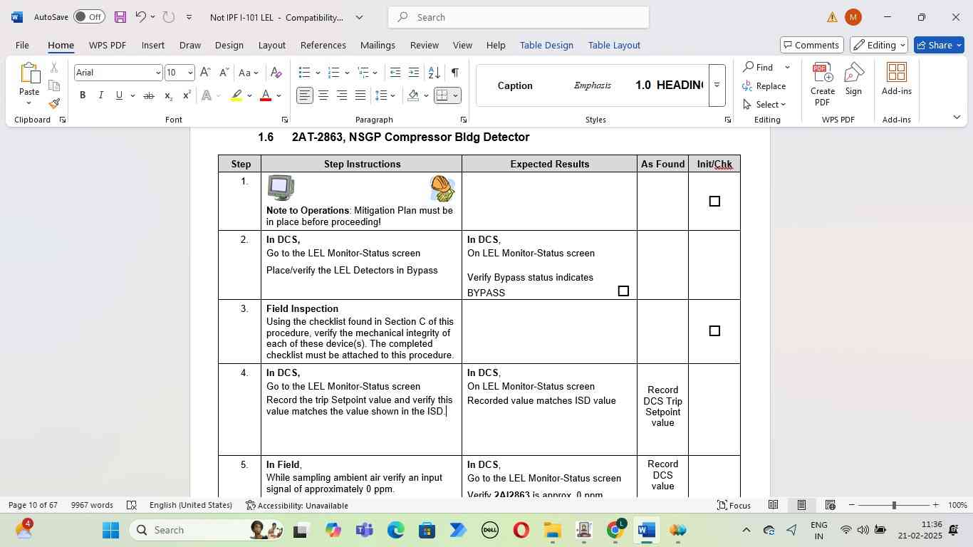Open the font size dropdown
Image resolution: width=973 pixels, height=547 pixels.
coord(190,73)
